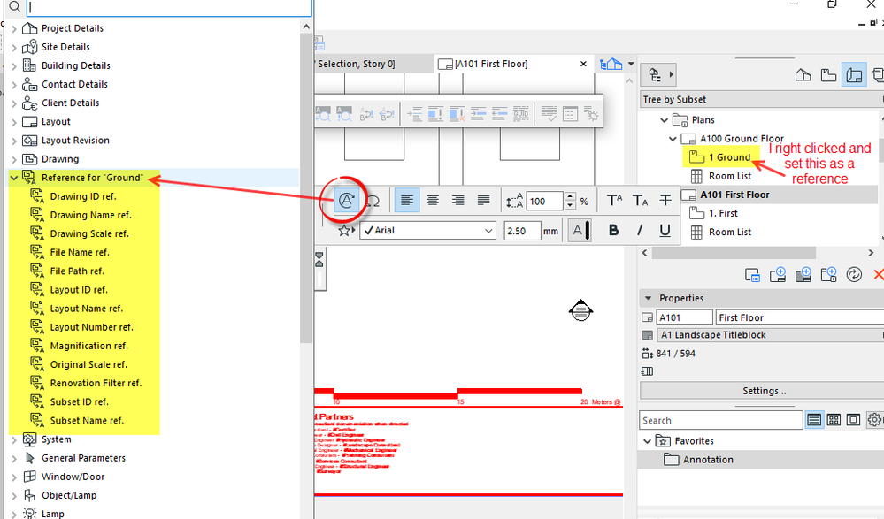Click the insert symbol omega icon

pyautogui.click(x=373, y=201)
